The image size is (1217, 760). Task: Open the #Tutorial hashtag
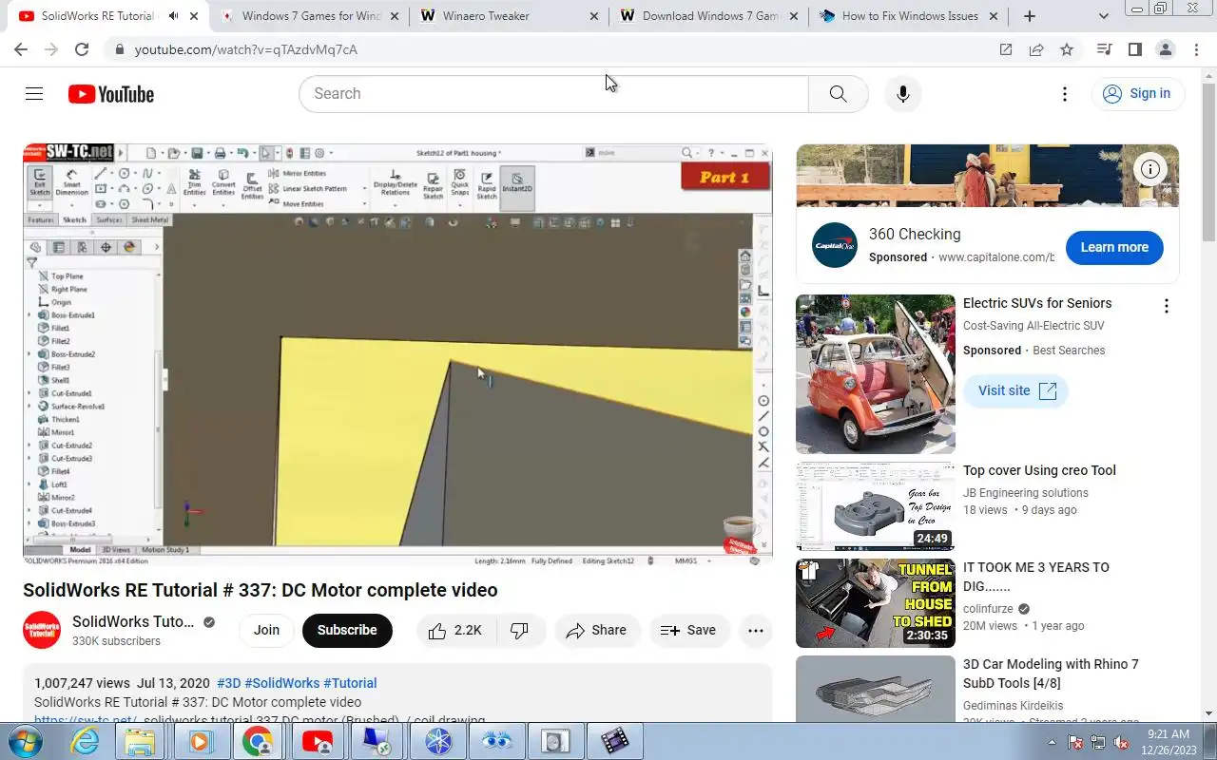coord(350,683)
